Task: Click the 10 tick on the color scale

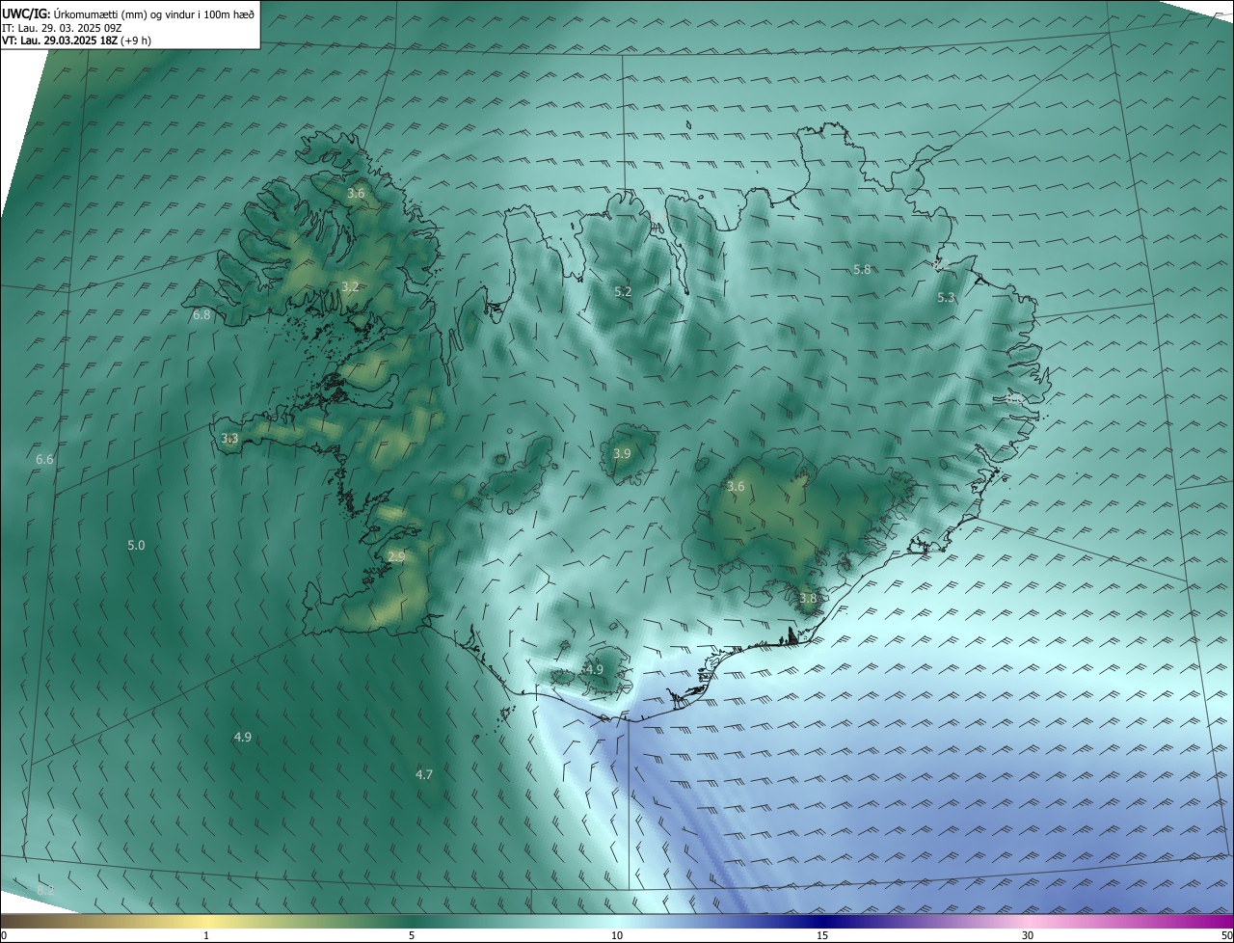Action: click(617, 935)
